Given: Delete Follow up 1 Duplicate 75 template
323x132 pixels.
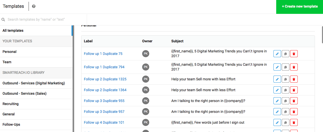Looking at the screenshot, I should click(x=294, y=54).
